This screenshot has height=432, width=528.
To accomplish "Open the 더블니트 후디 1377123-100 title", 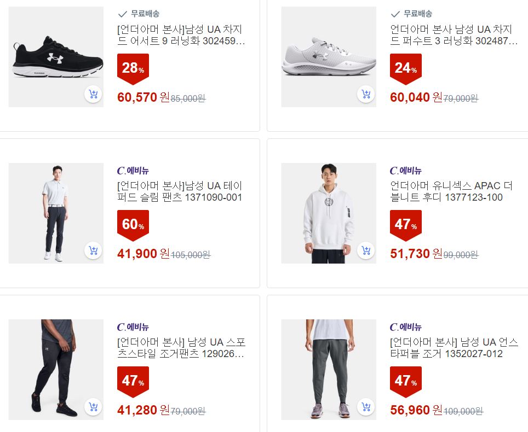I will click(451, 191).
